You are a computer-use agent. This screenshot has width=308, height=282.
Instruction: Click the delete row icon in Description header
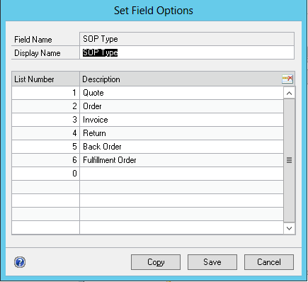point(287,79)
